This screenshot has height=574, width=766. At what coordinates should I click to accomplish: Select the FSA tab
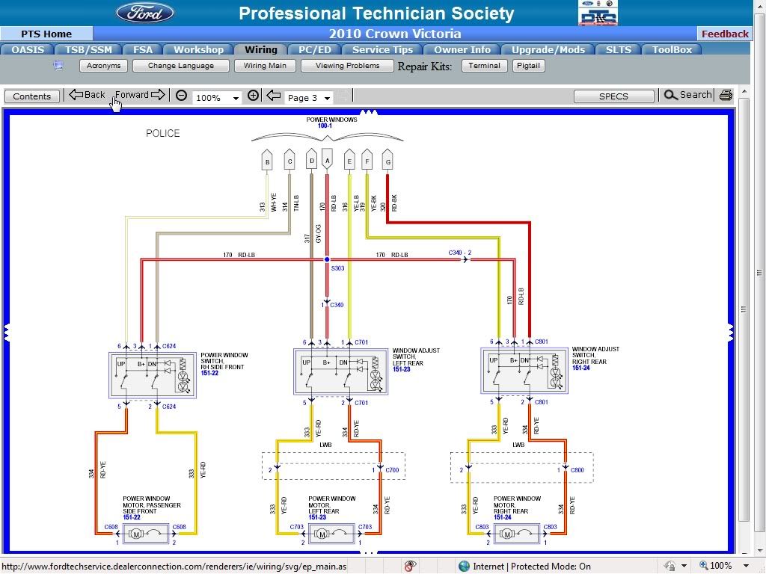(x=143, y=50)
